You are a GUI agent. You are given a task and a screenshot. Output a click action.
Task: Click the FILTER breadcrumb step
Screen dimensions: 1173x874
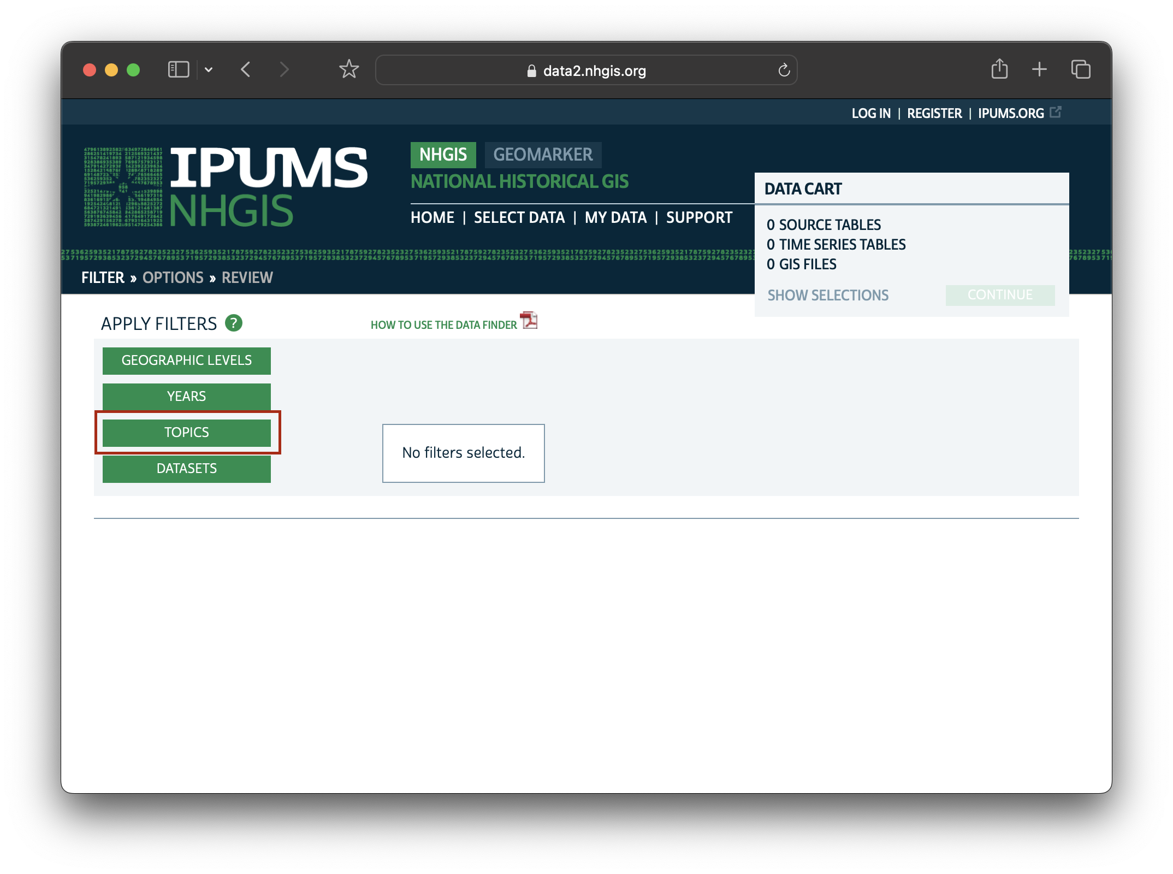point(103,277)
